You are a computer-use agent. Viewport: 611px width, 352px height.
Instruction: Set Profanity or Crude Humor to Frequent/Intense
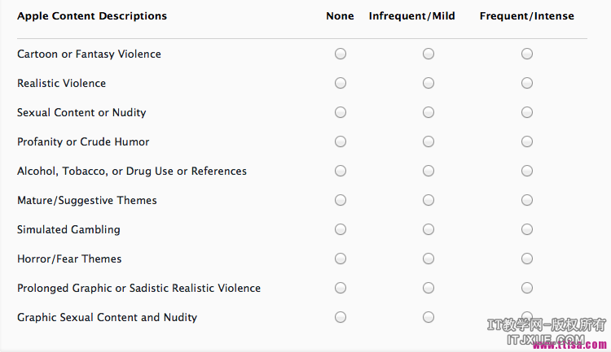(527, 141)
